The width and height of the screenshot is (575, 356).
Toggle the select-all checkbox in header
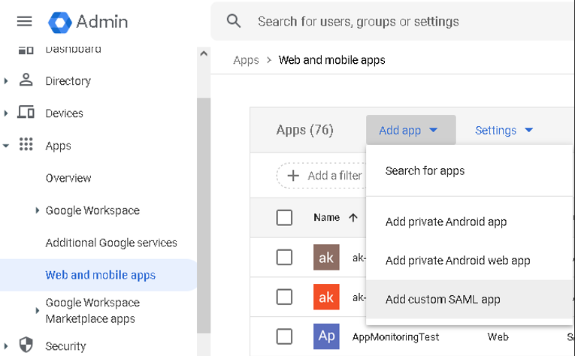coord(284,218)
